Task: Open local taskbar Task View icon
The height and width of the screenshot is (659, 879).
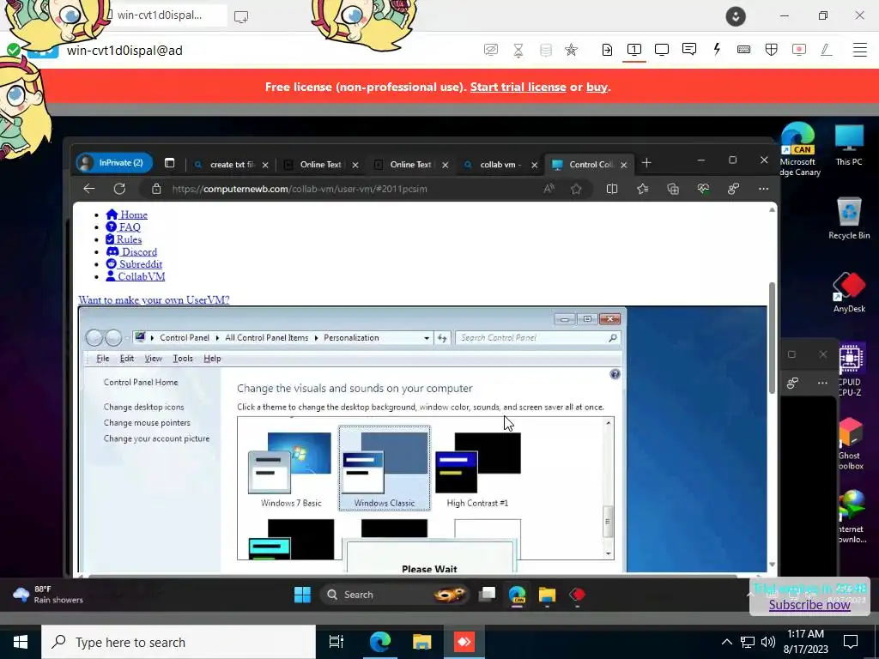Action: pyautogui.click(x=336, y=642)
